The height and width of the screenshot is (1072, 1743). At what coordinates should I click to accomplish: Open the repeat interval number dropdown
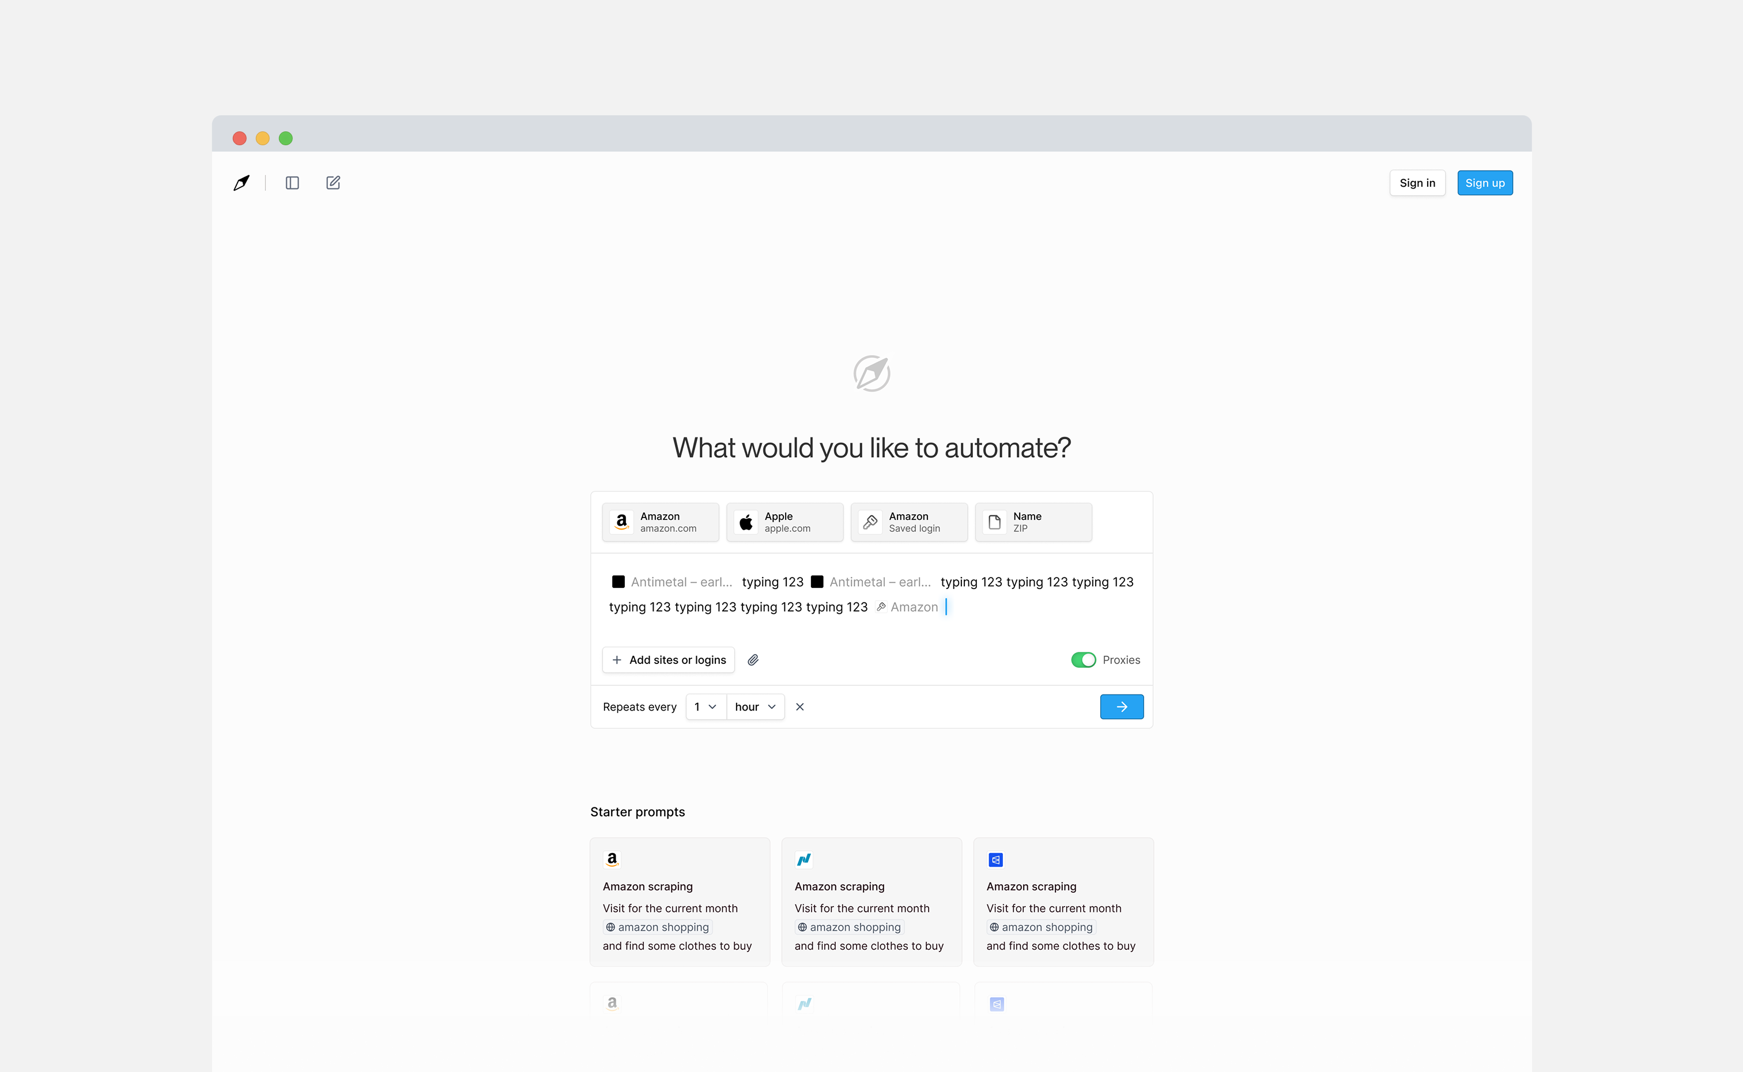[x=706, y=707]
